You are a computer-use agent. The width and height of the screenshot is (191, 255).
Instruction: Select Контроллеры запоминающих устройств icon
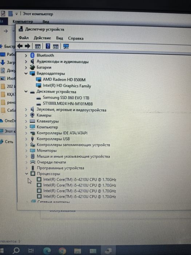click(33, 145)
